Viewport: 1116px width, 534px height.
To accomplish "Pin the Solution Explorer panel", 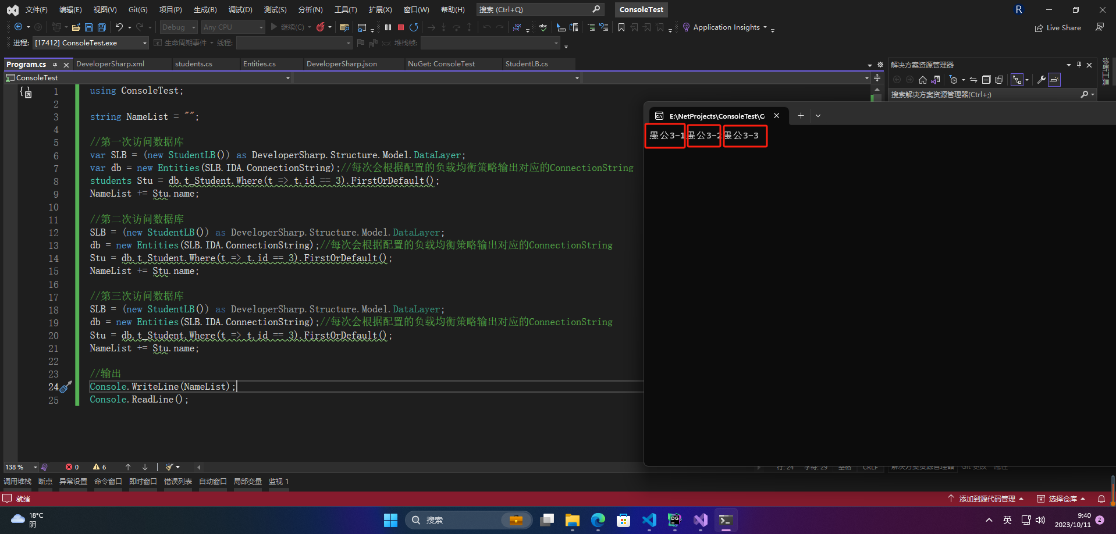I will click(x=1079, y=65).
